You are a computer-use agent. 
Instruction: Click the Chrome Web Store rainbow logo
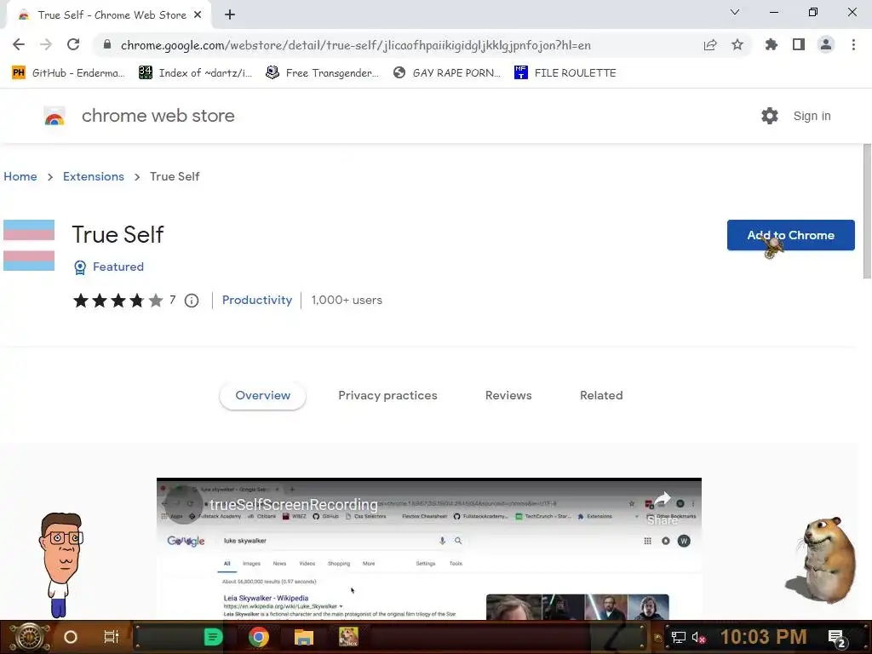(x=54, y=116)
